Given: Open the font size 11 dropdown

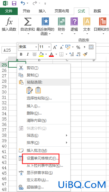Looking at the screenshot, I should pos(49,47).
